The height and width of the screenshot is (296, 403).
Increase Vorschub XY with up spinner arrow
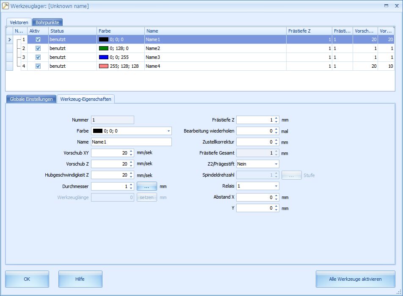coord(131,151)
